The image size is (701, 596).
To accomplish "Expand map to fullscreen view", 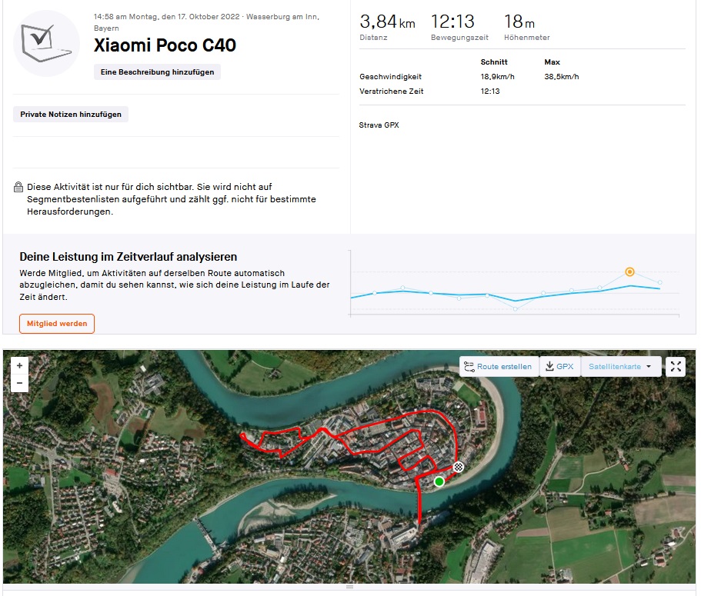I will (676, 367).
